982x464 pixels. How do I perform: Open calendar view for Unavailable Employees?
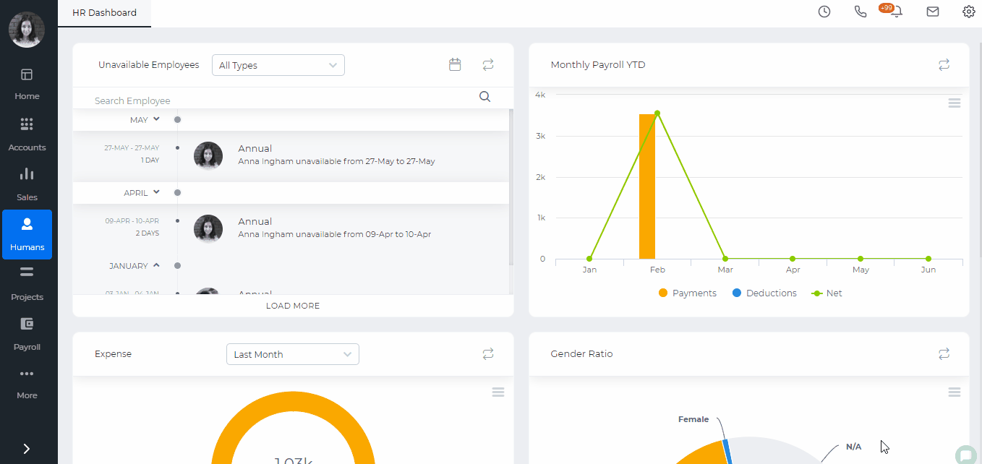(455, 64)
